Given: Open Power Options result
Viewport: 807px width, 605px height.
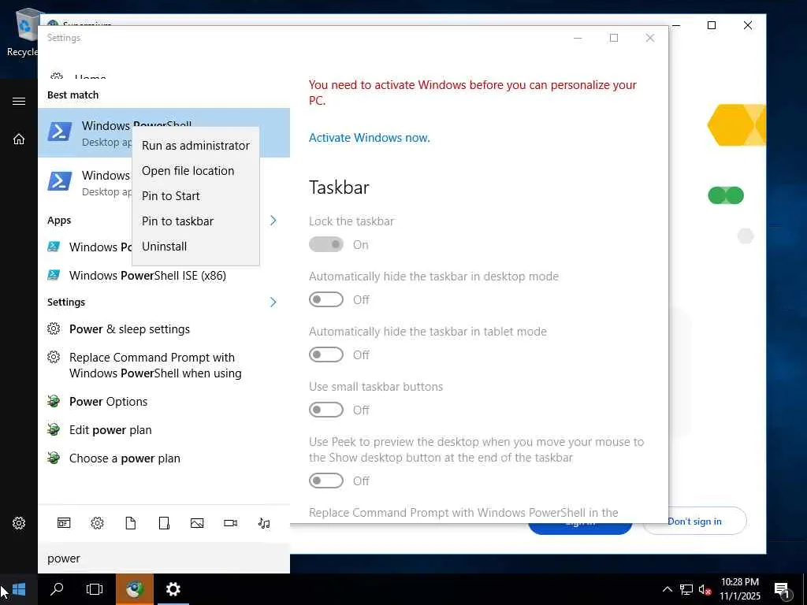Looking at the screenshot, I should (164, 401).
